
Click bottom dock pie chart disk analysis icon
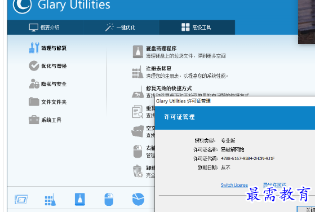tap(138, 200)
